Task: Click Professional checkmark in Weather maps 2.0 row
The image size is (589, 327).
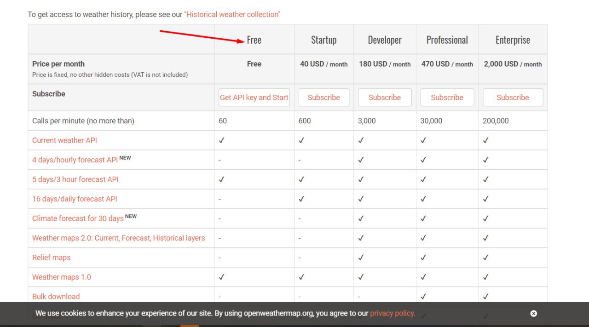Action: (x=423, y=238)
